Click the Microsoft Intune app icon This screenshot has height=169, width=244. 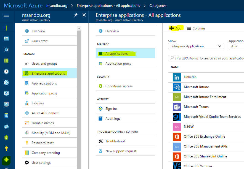177,87
